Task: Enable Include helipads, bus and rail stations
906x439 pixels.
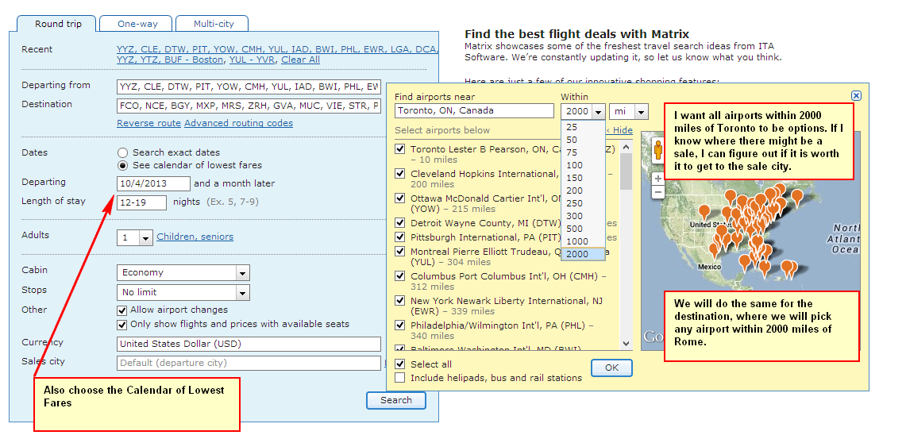Action: [399, 378]
